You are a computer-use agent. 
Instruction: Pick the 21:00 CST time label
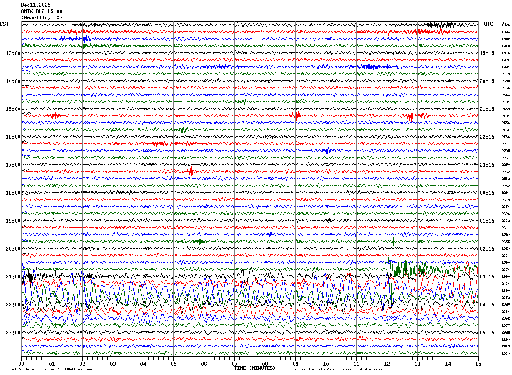tap(13, 277)
